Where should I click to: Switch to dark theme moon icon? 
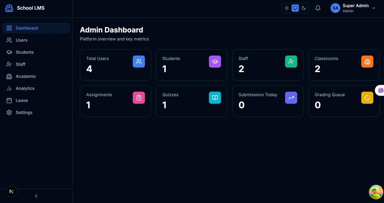(x=304, y=8)
